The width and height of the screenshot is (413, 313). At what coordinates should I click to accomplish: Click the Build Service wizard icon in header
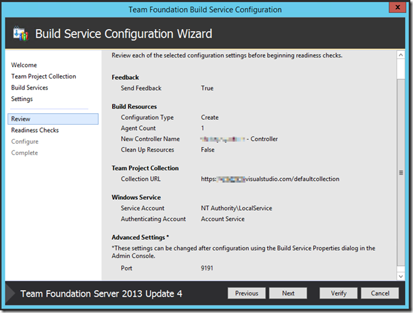tap(20, 34)
